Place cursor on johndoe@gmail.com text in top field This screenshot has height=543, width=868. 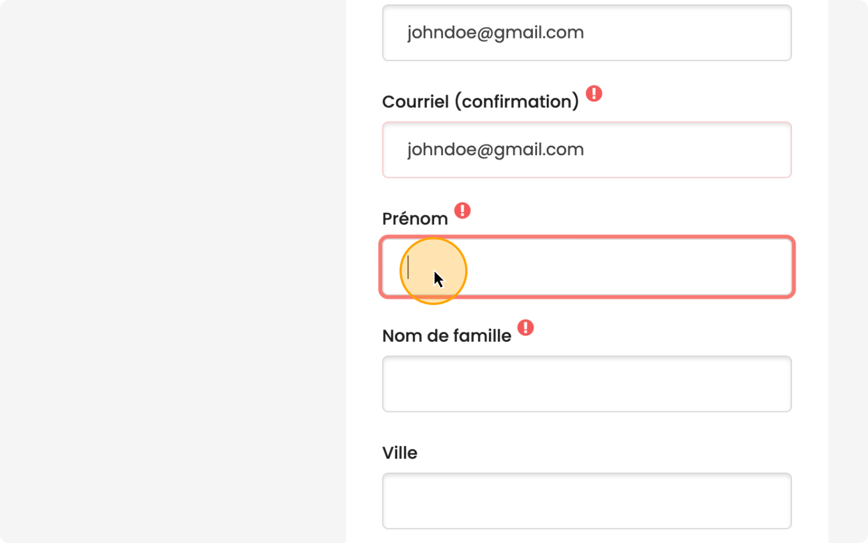pyautogui.click(x=495, y=33)
